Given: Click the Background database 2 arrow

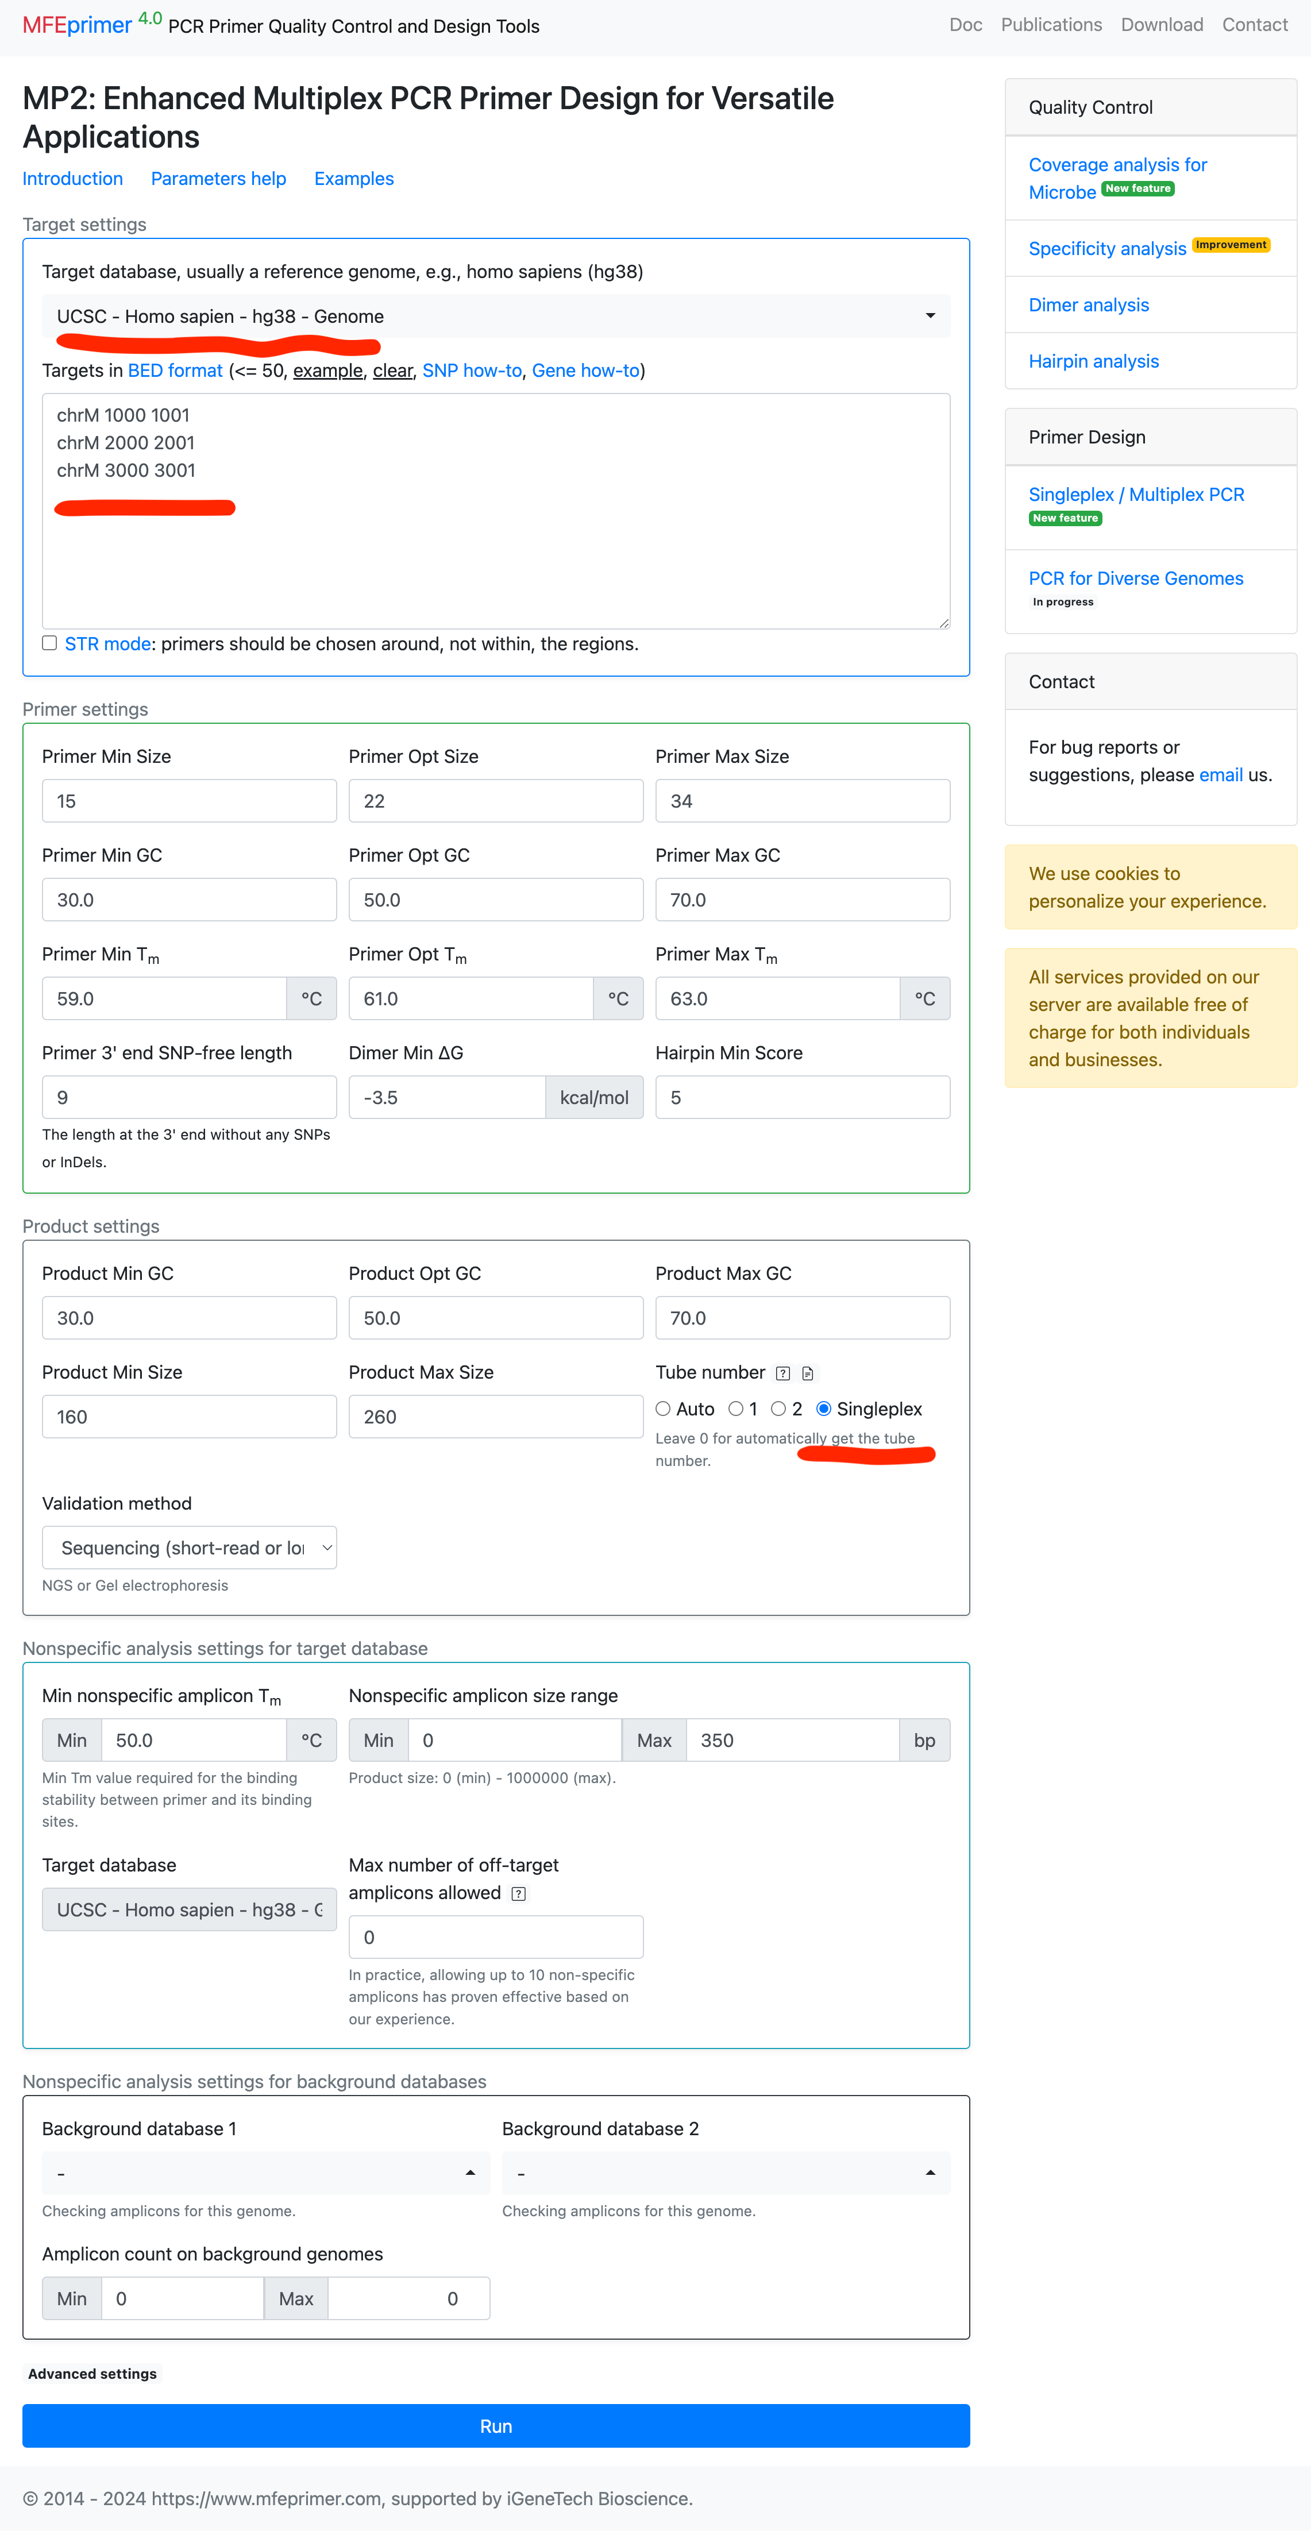Looking at the screenshot, I should pyautogui.click(x=930, y=2173).
